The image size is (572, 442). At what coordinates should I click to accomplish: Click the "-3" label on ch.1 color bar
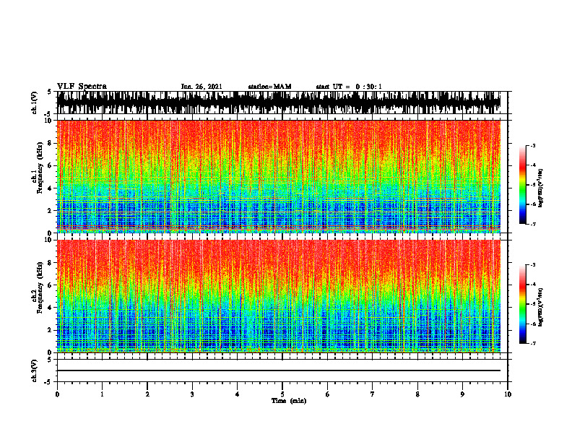(x=532, y=145)
